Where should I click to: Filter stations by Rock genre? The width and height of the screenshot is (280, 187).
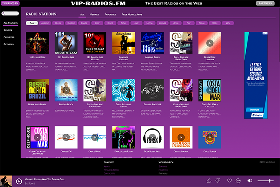coord(215,23)
